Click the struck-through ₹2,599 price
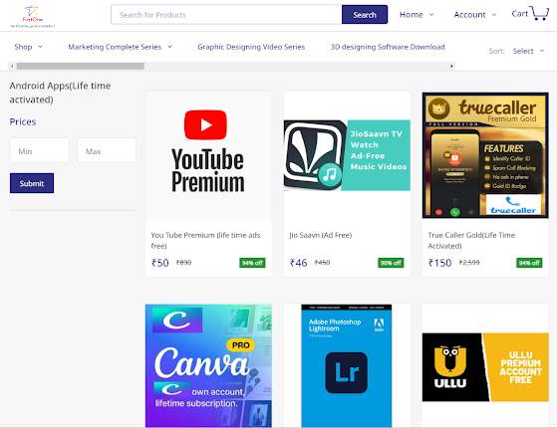Screen dimensions: 557x428 pos(469,262)
